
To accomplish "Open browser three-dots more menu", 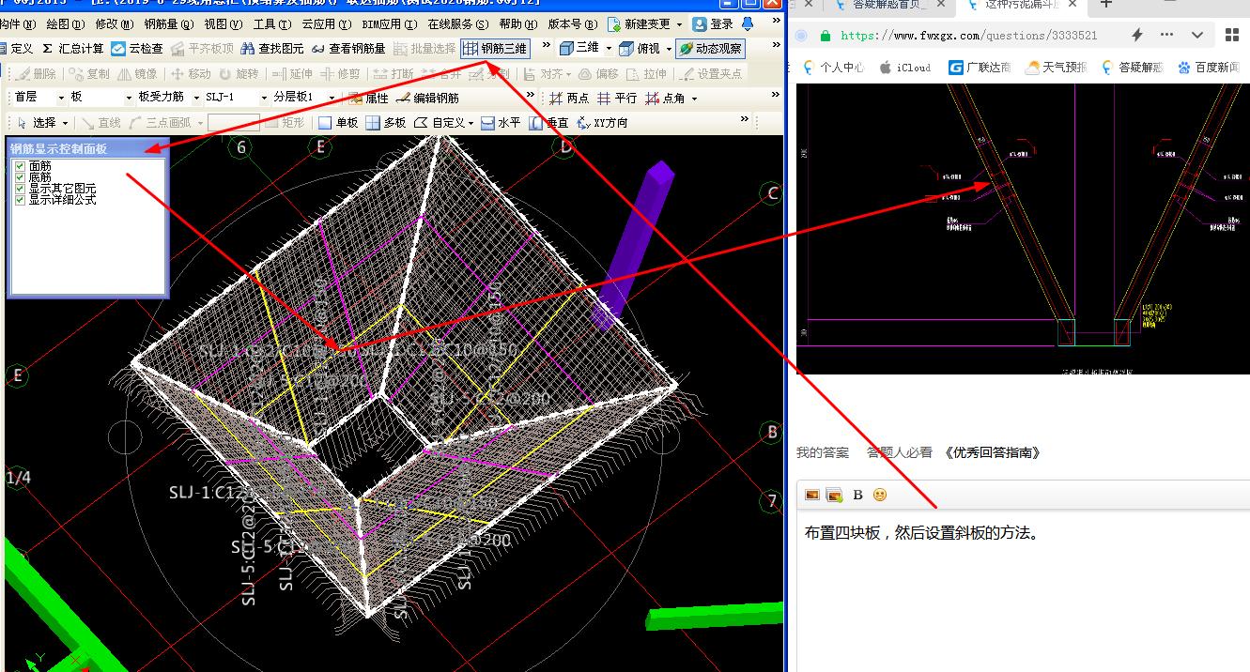I will (x=1167, y=35).
